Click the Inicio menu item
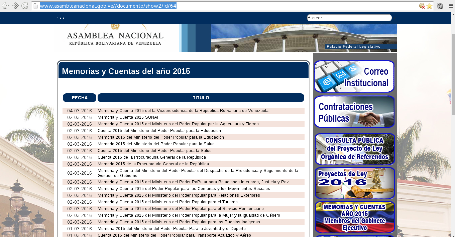Viewport: 455px width, 237px height. 60,18
